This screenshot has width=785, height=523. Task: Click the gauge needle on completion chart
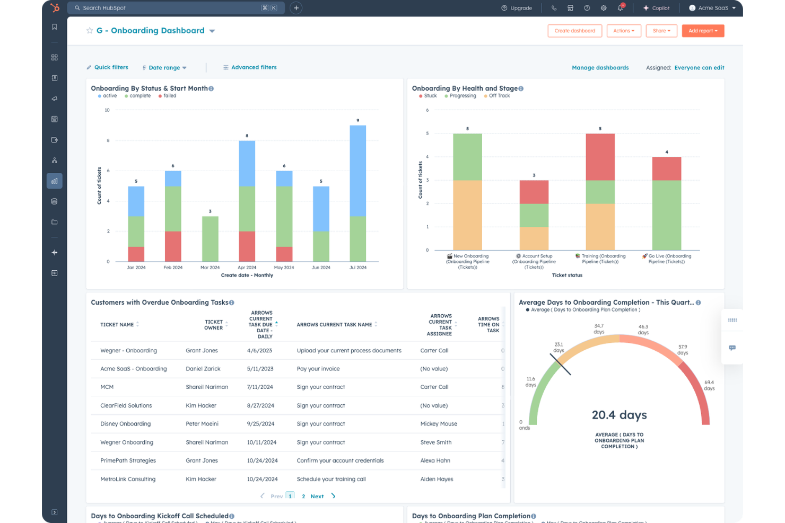point(560,364)
